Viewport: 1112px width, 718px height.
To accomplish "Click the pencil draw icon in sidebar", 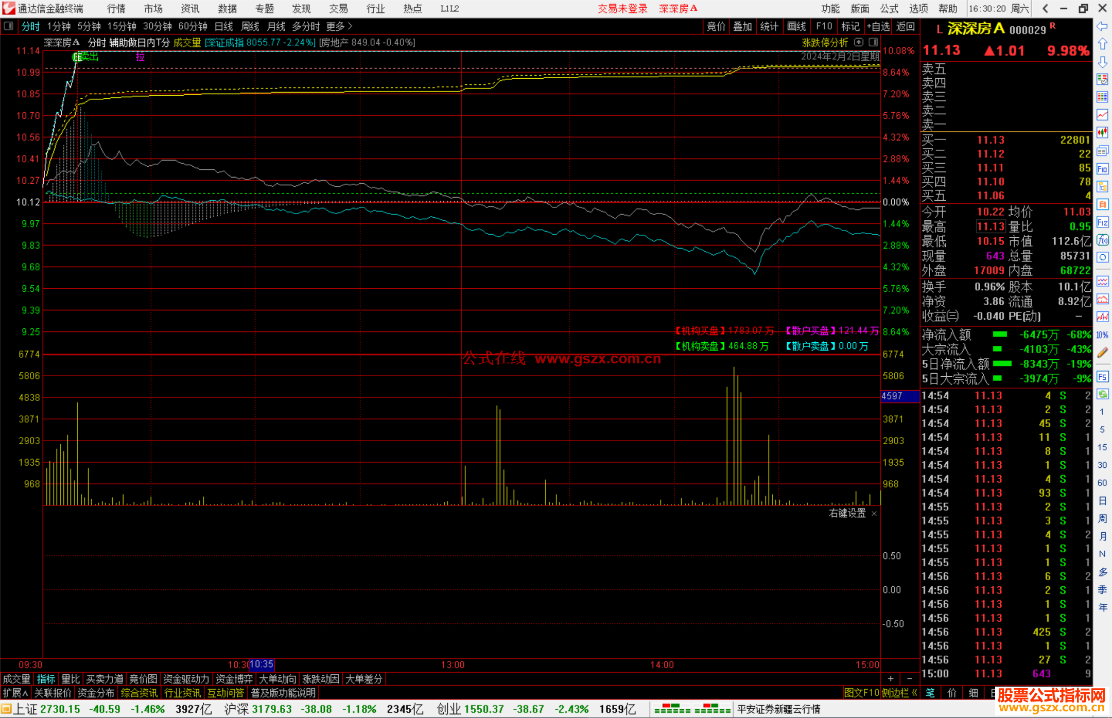I will click(1102, 353).
